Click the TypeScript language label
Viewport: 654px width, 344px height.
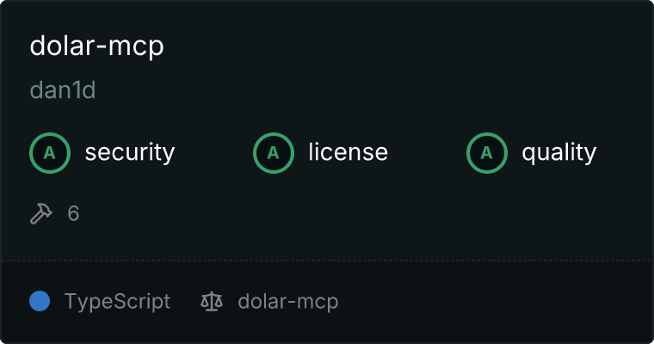pyautogui.click(x=117, y=302)
